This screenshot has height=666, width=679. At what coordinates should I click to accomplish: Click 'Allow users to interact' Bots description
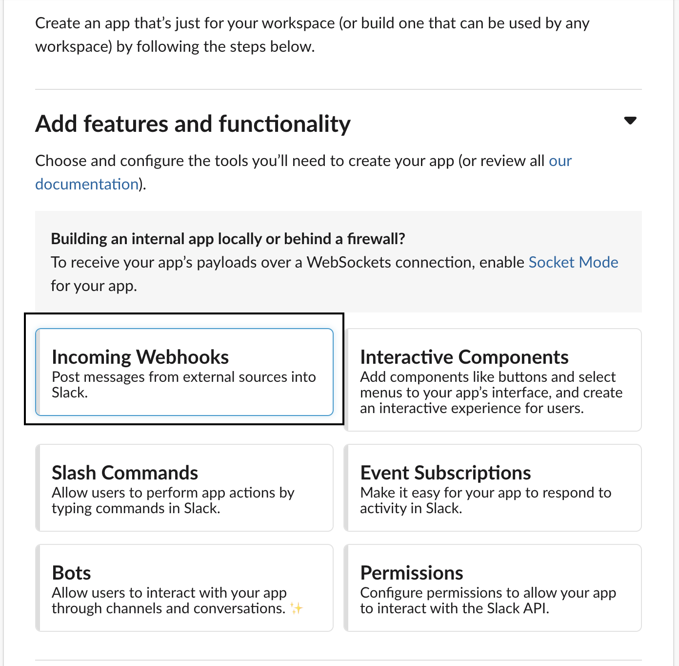[169, 601]
